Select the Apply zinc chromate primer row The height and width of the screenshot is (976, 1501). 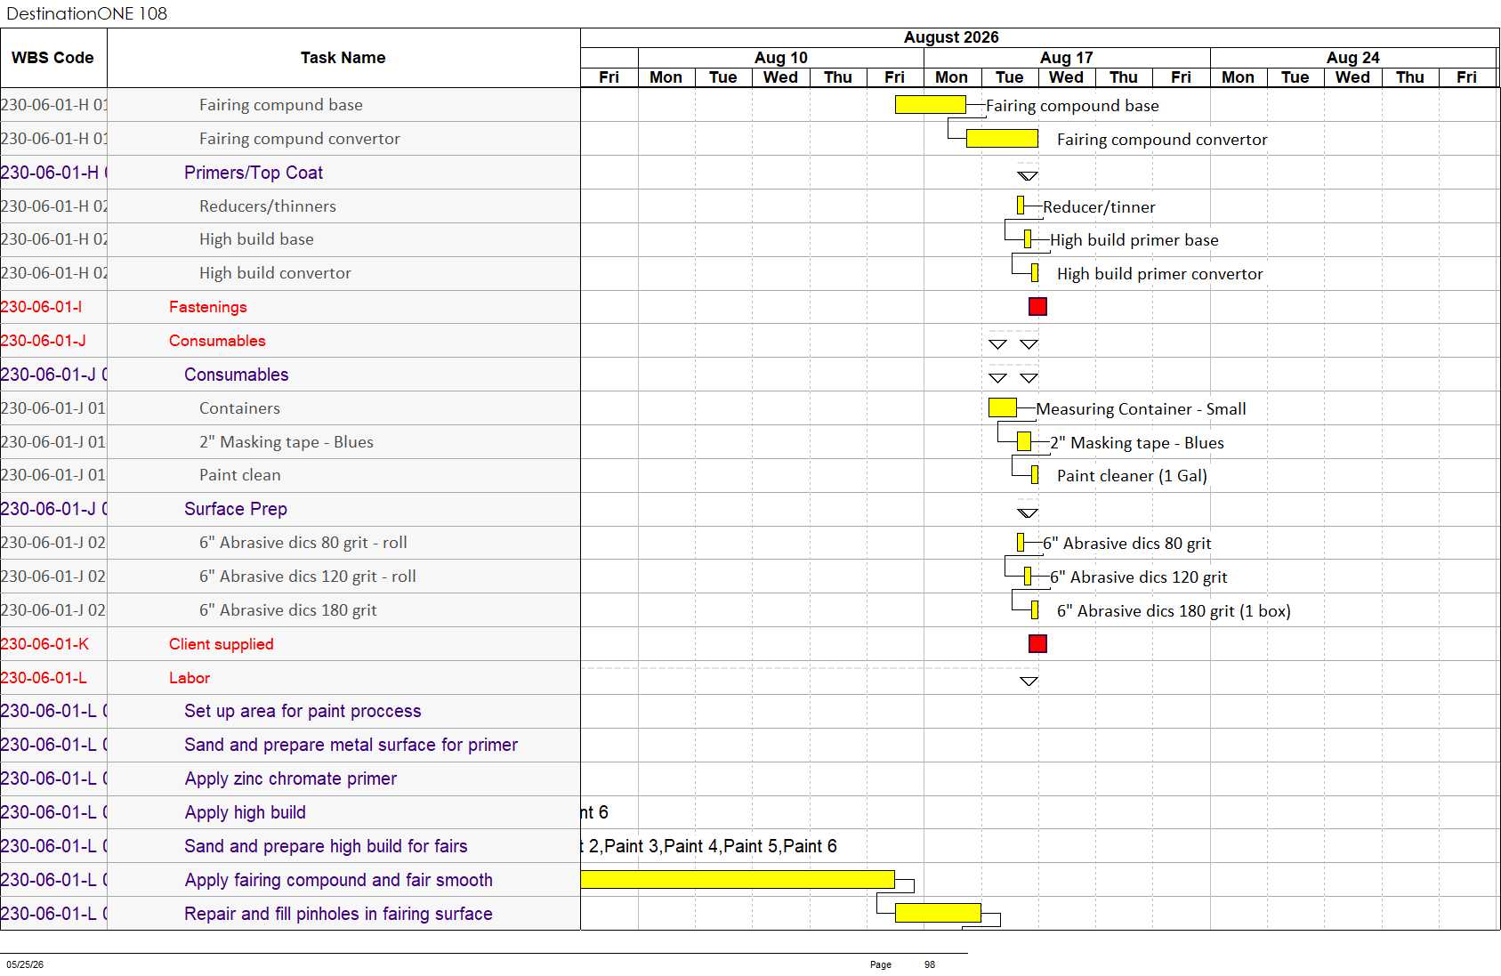[x=290, y=778]
